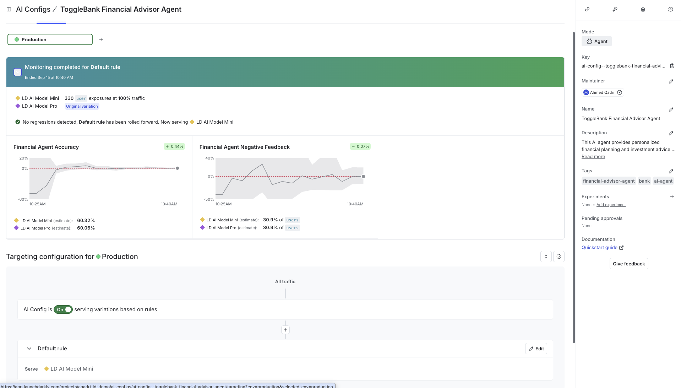The height and width of the screenshot is (388, 681).
Task: Add a new rule with the plus control
Action: pos(285,329)
